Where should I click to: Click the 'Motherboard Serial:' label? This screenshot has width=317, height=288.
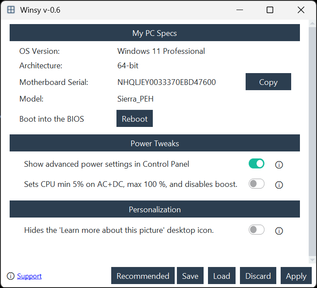click(54, 82)
